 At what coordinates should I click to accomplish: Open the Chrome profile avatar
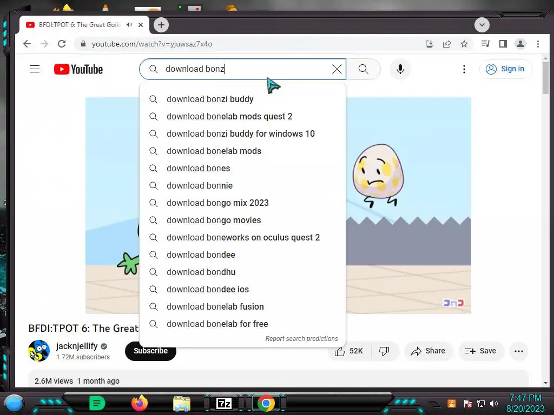[520, 44]
